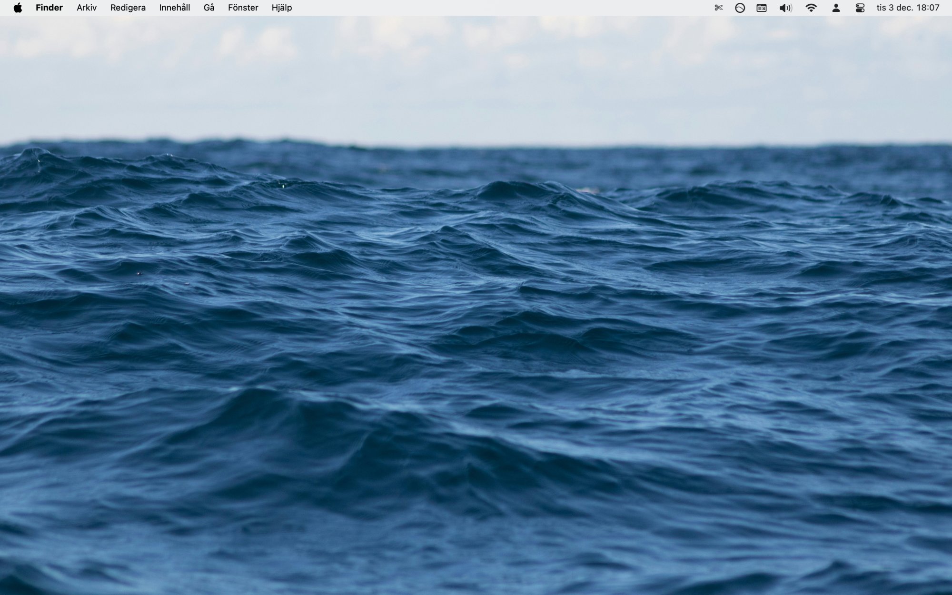Click the scissors menu bar icon

point(718,8)
